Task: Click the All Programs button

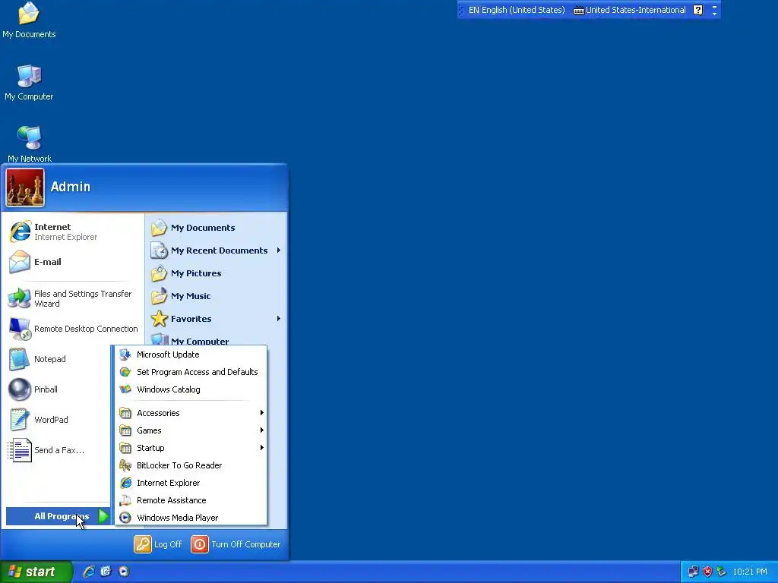Action: pyautogui.click(x=58, y=516)
